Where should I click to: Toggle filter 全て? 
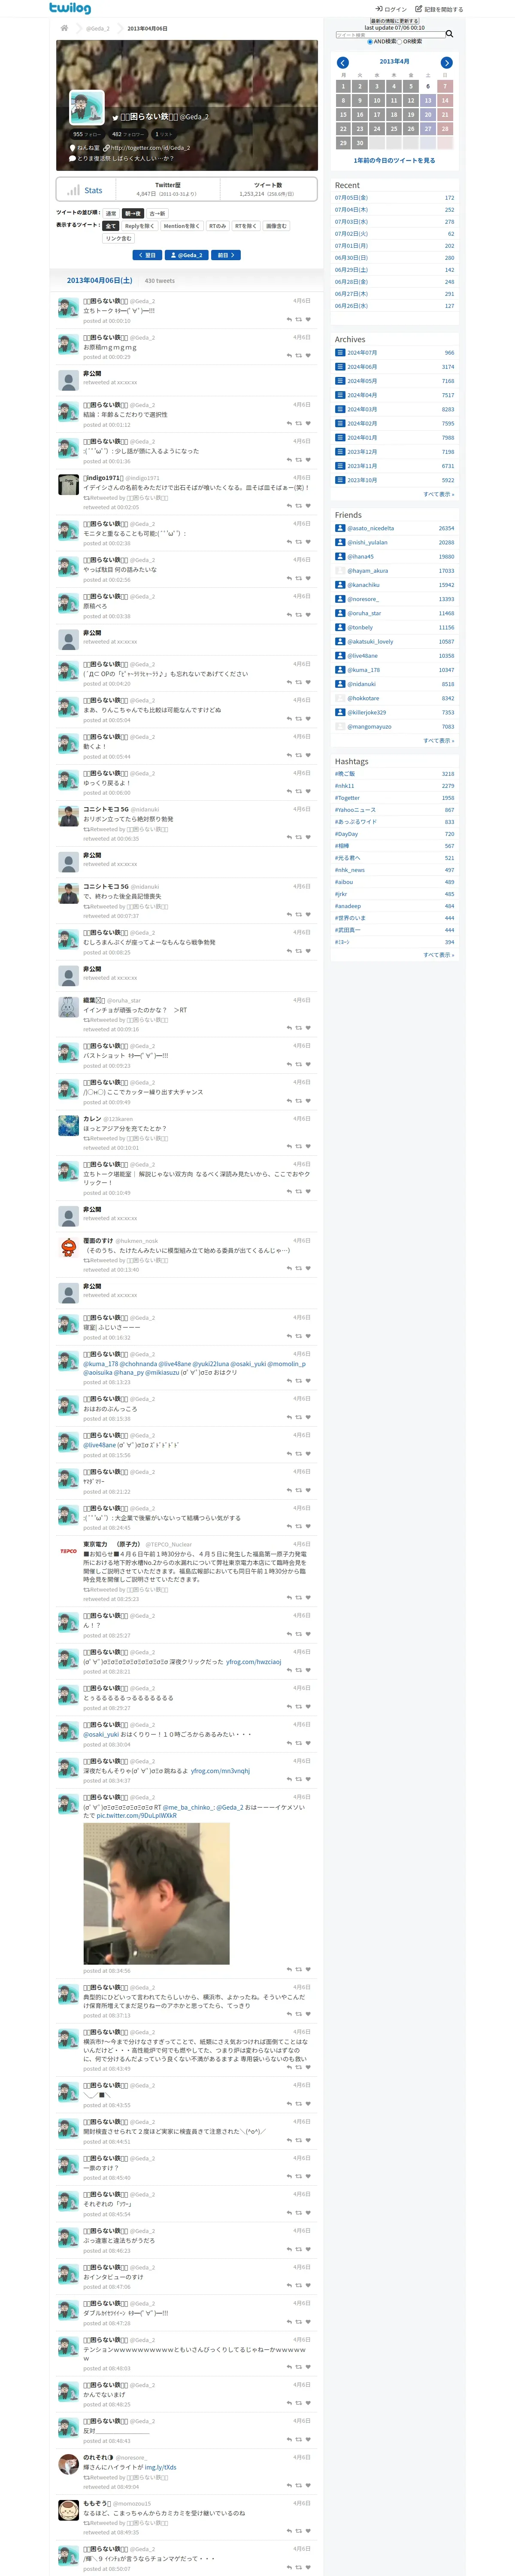111,226
